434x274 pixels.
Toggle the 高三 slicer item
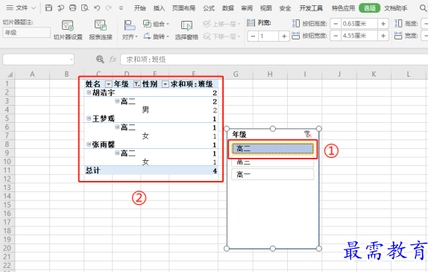[273, 162]
